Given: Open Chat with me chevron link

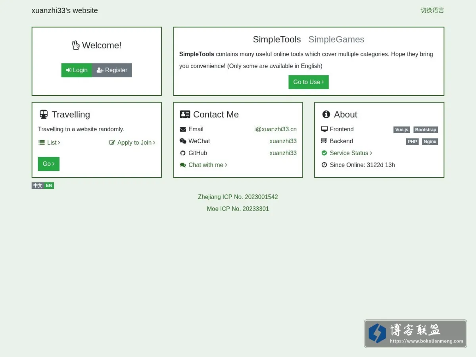Looking at the screenshot, I should 203,165.
